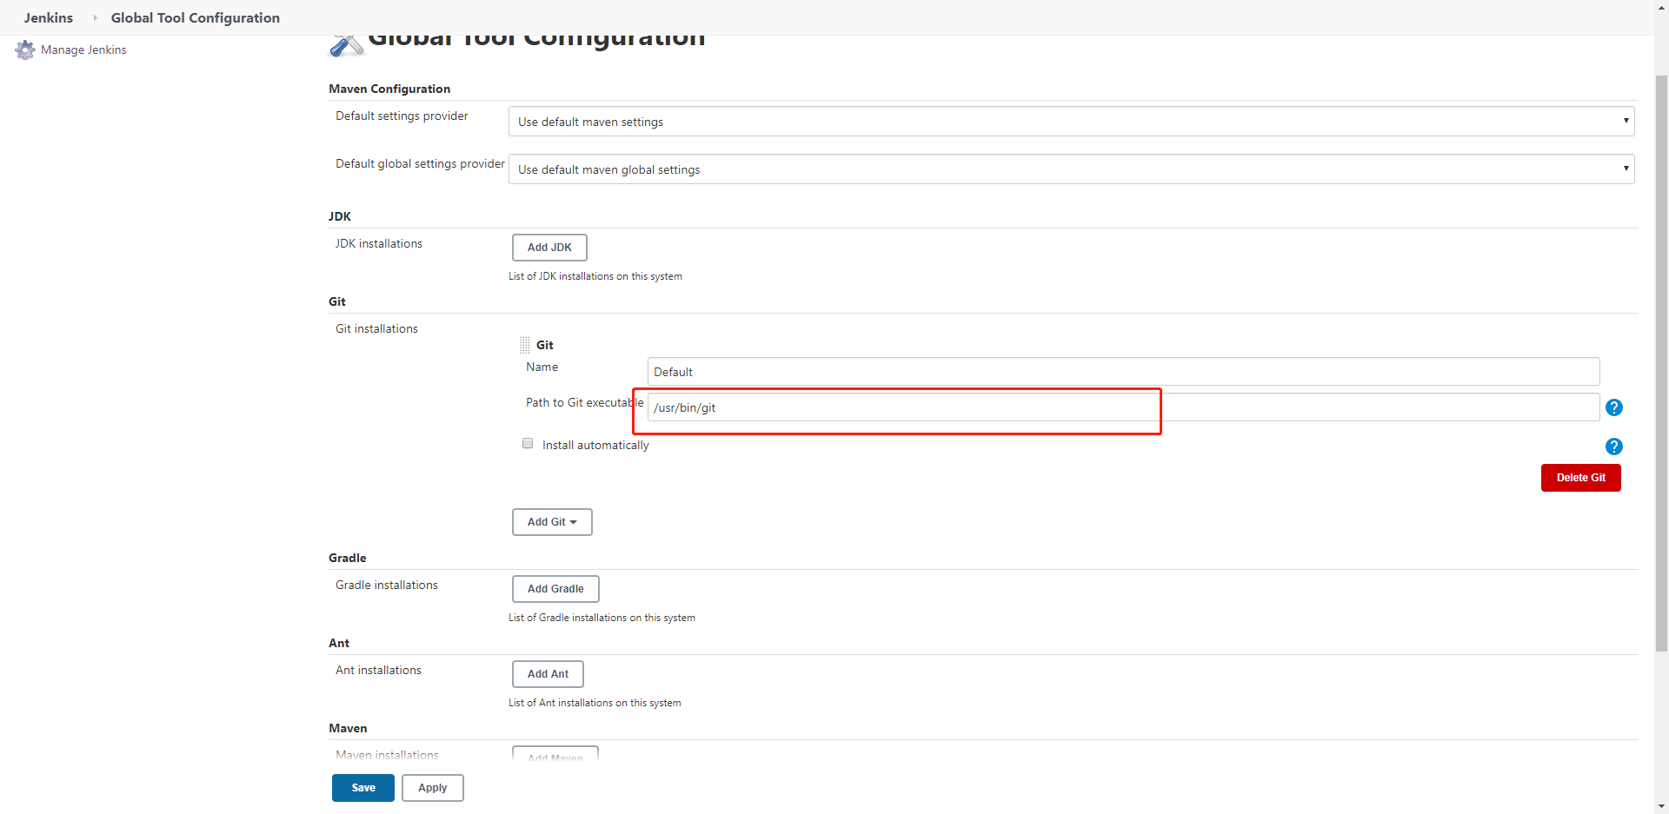Click the Gradle section heading
This screenshot has width=1669, height=814.
click(x=348, y=558)
